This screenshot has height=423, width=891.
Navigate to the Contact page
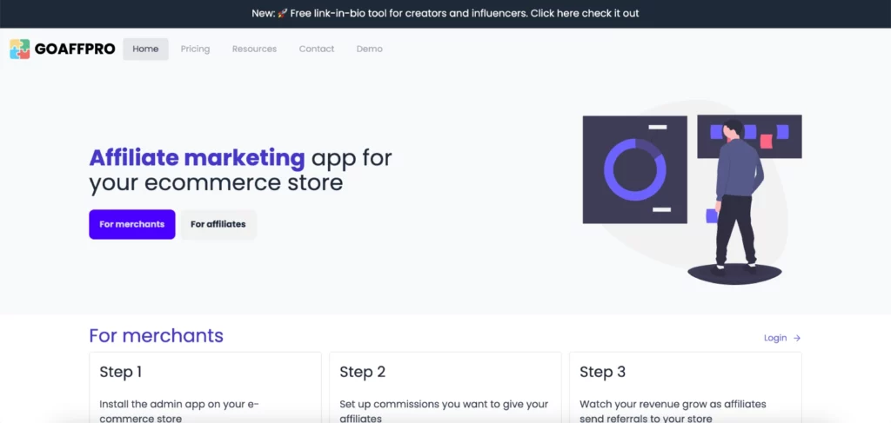pos(317,49)
